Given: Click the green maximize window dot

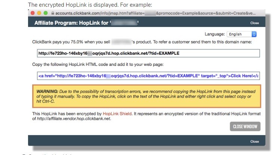Looking at the screenshot, I should tap(46, 13).
